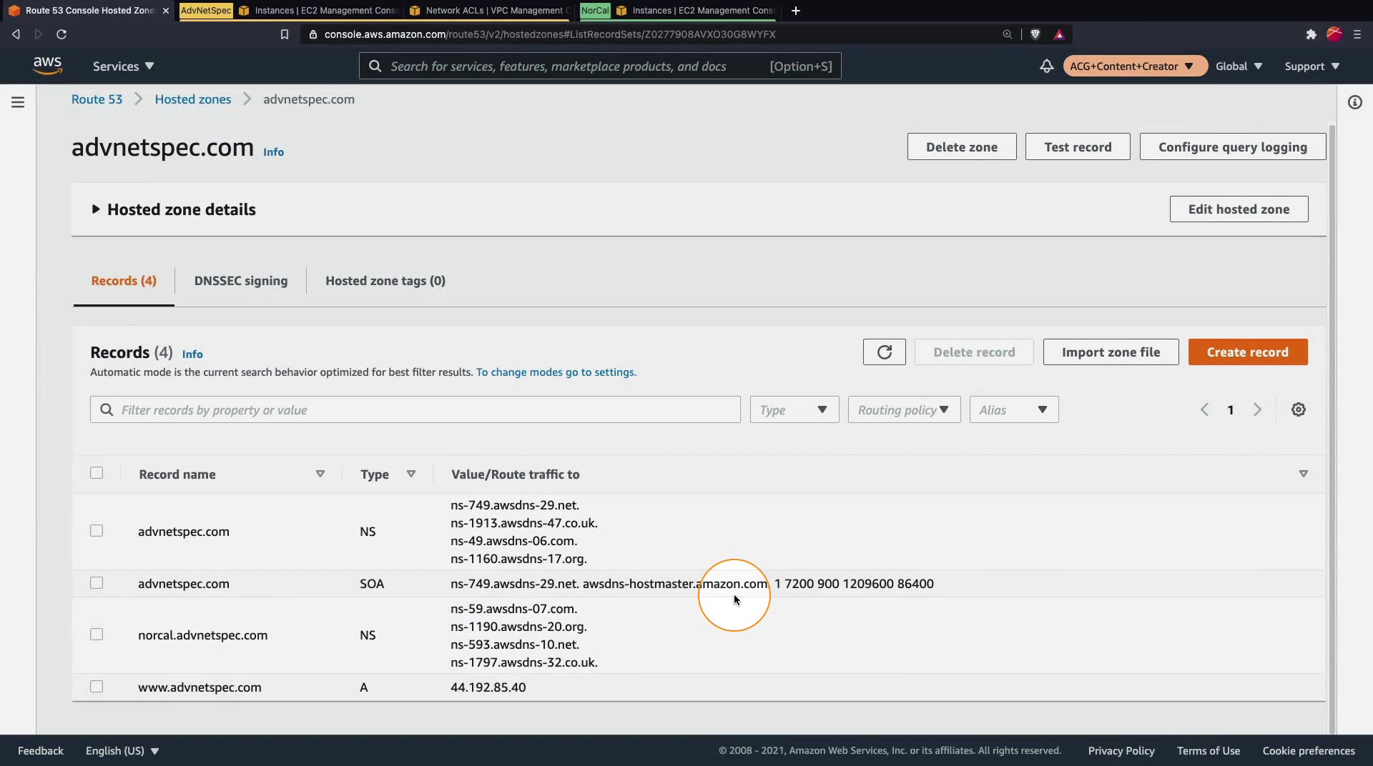Click the notifications bell icon
The height and width of the screenshot is (766, 1373).
[1046, 66]
